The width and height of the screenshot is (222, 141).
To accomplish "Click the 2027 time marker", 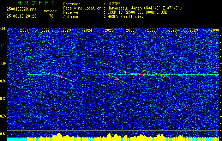I will click(x=151, y=30).
